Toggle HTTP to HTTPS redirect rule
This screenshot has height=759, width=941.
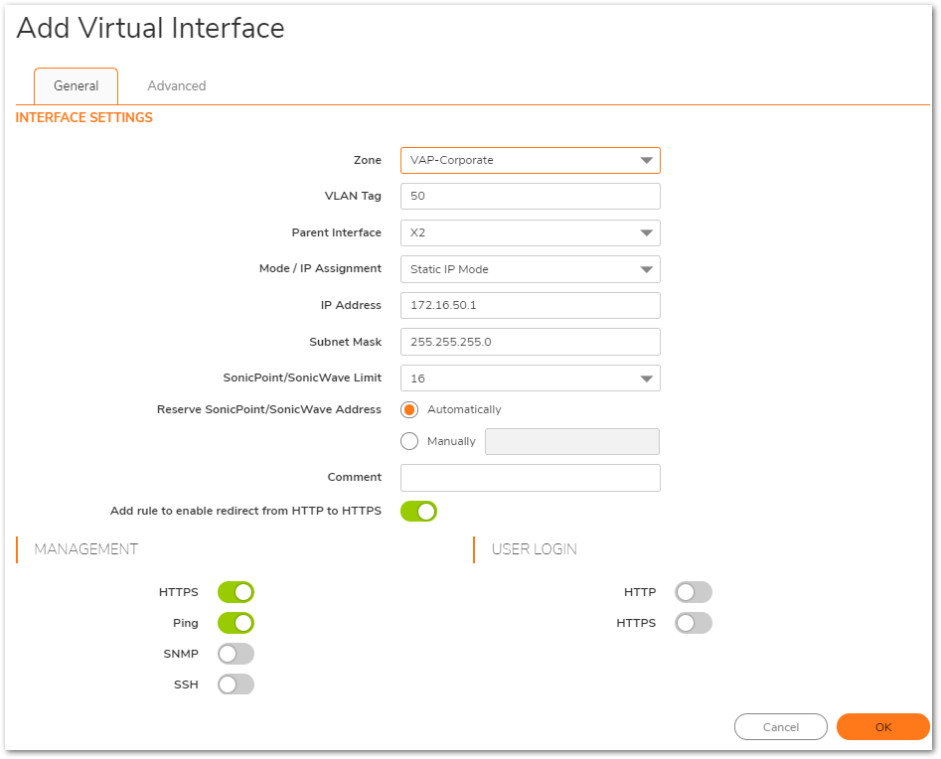click(418, 512)
